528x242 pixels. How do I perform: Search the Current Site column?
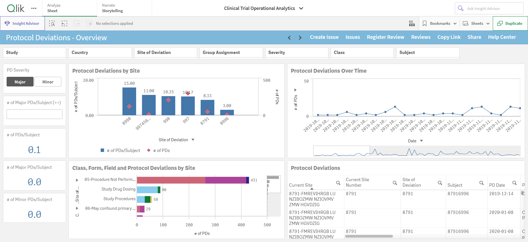(338, 183)
